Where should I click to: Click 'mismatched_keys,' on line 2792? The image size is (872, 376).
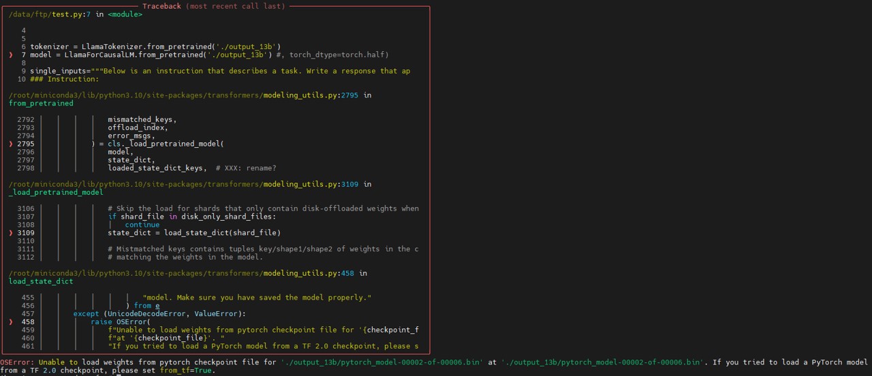142,120
